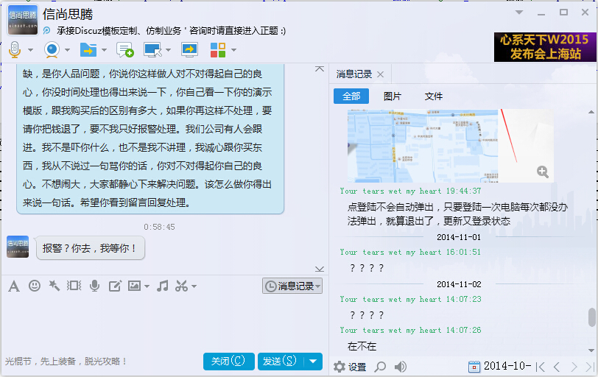Screen dimensions: 598x377
Task: Close the chat with 关闭(C) button
Action: (228, 361)
